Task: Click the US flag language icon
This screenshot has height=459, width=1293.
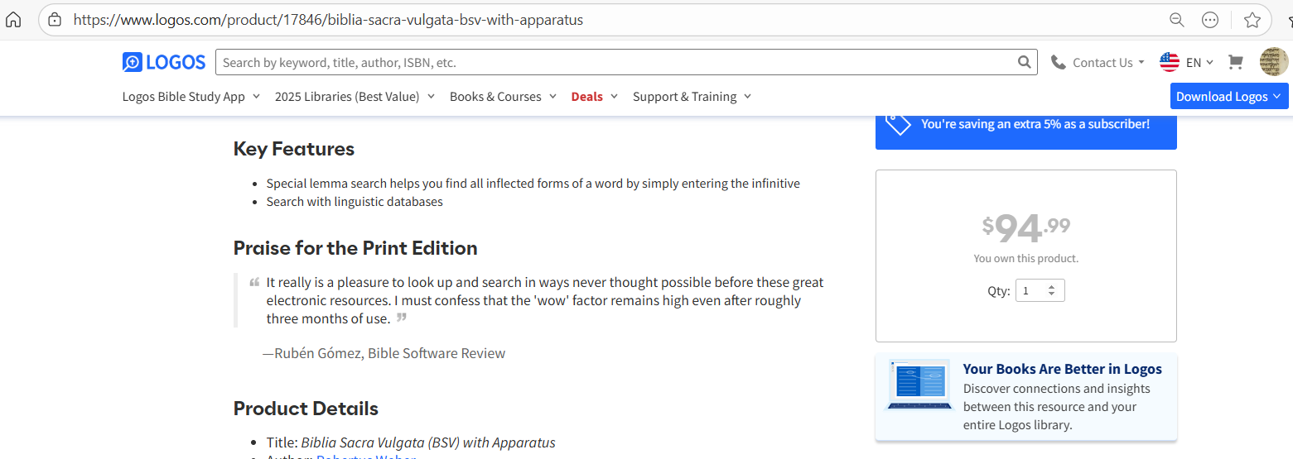Action: click(x=1170, y=62)
